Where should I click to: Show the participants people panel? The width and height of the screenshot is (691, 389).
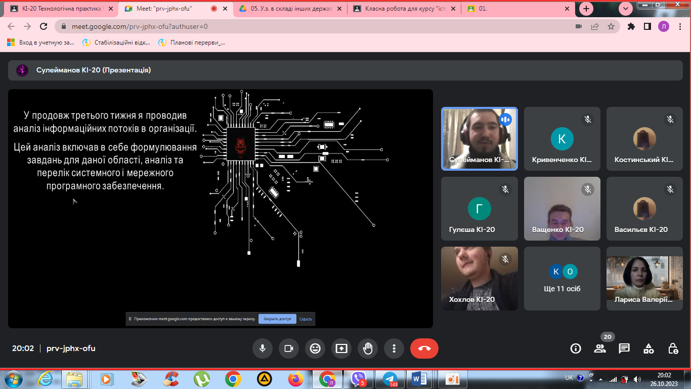pos(600,348)
